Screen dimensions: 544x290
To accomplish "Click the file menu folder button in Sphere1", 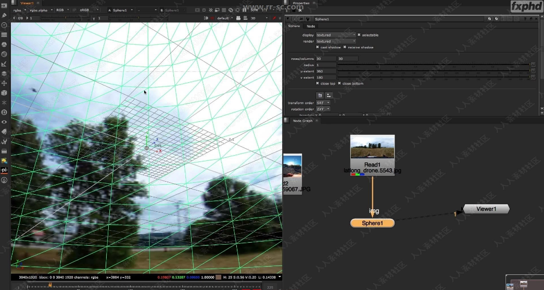I will click(320, 95).
